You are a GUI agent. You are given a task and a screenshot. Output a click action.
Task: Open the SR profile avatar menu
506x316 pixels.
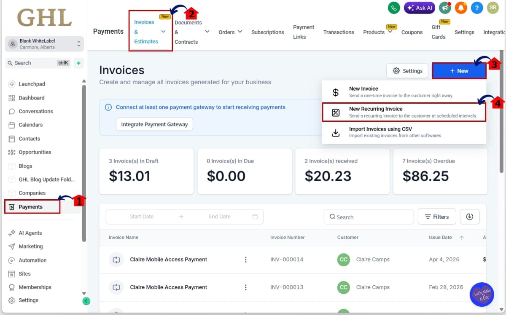[493, 8]
